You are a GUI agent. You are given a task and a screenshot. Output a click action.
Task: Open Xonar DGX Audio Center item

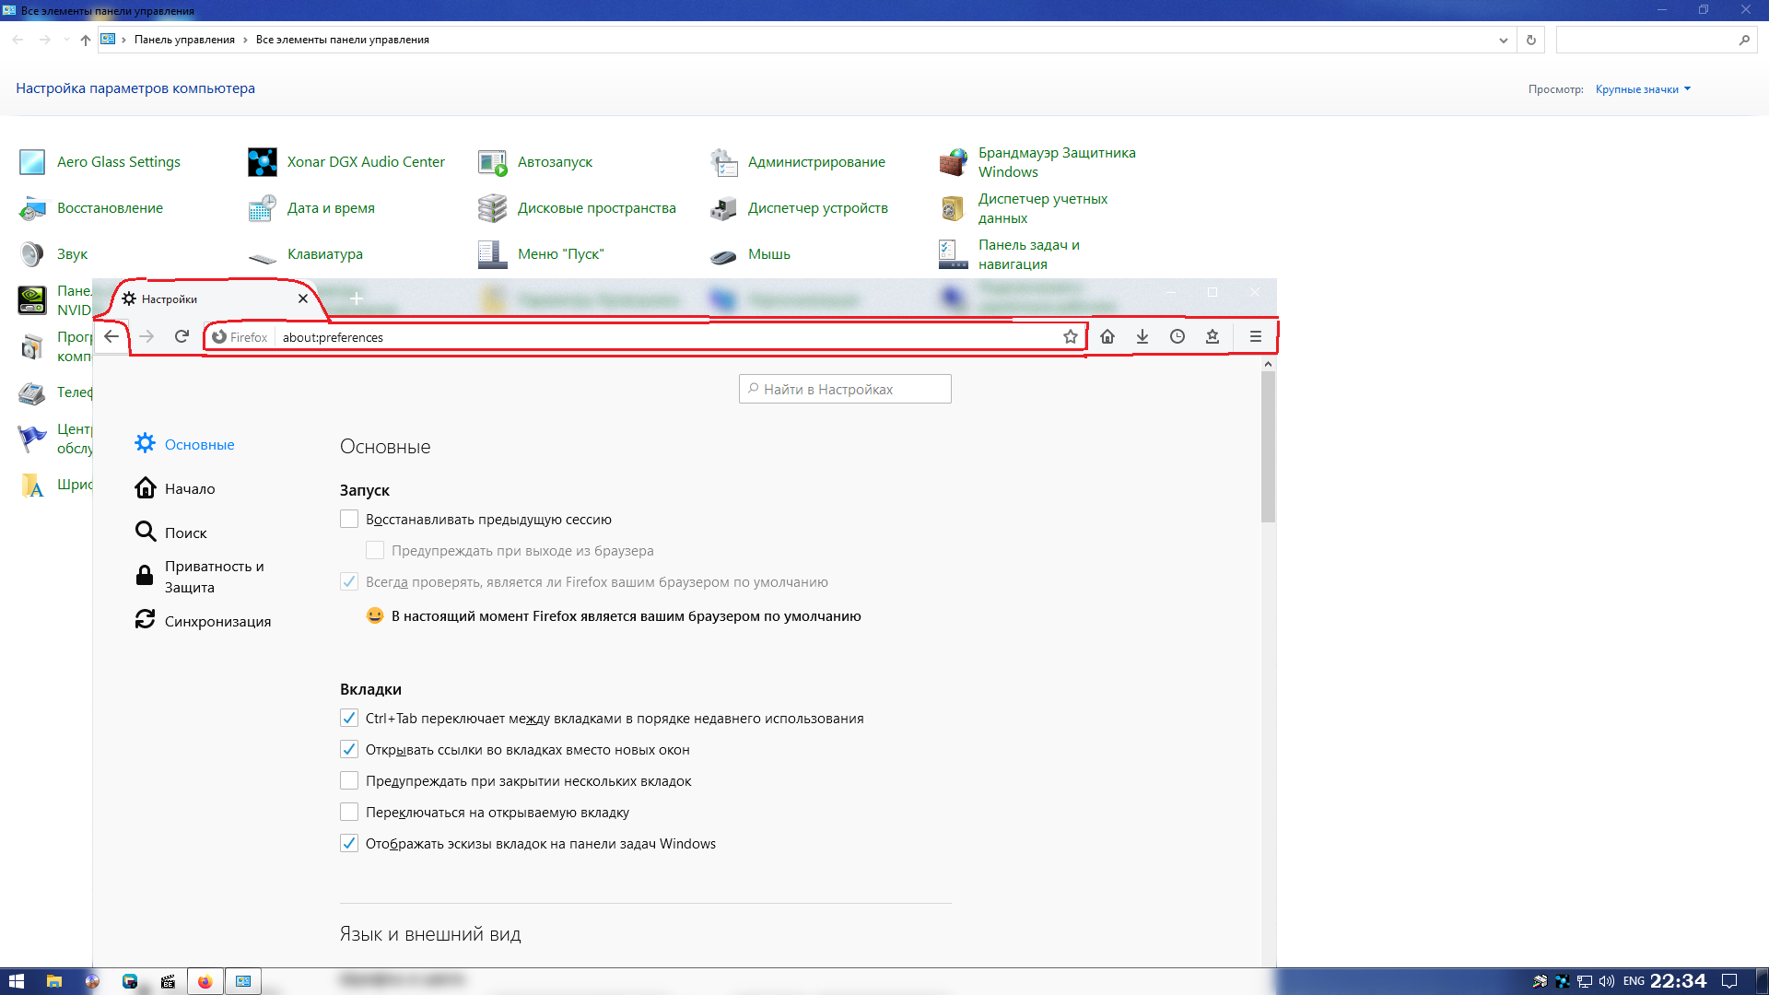346,162
